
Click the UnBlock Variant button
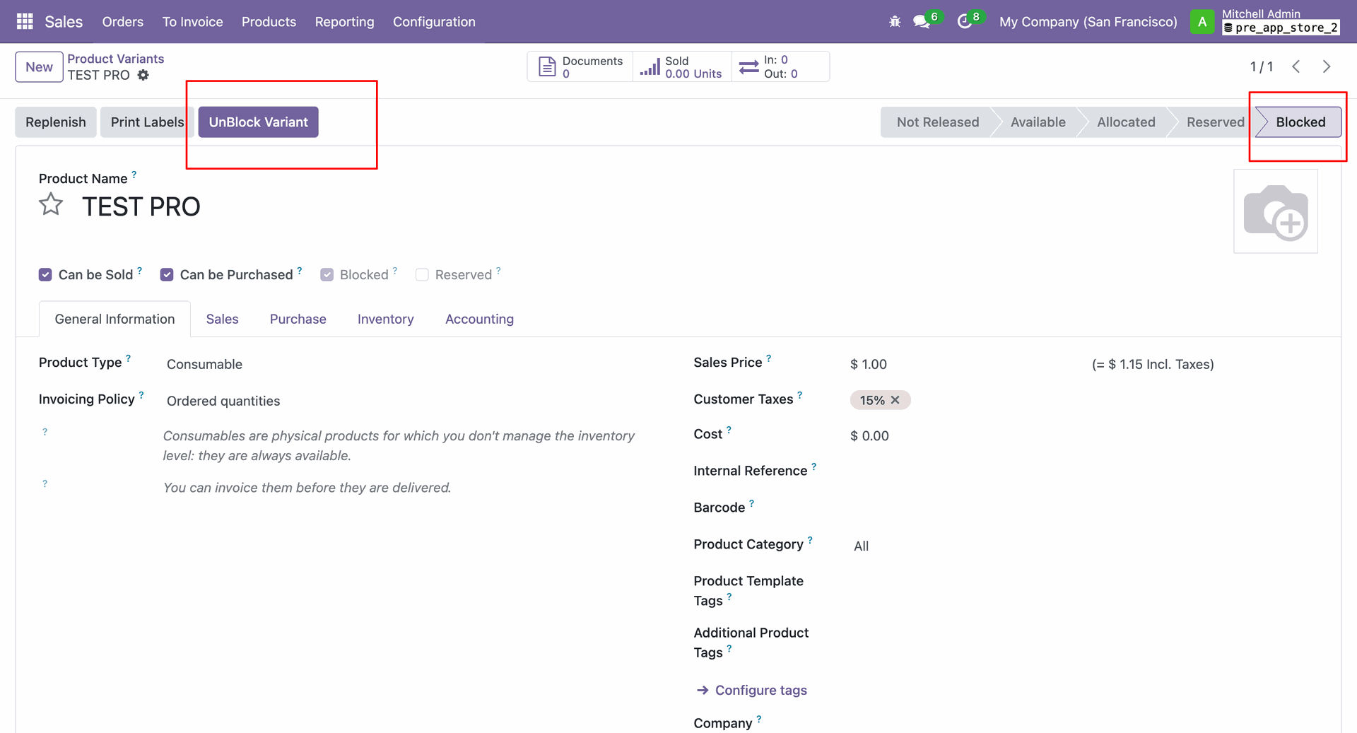[258, 122]
